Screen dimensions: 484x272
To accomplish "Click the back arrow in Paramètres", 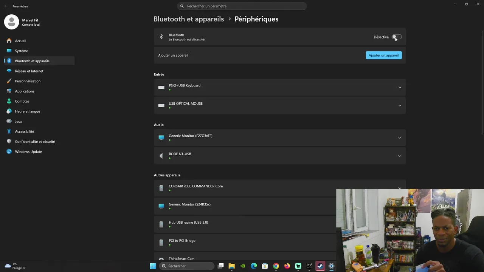I will pyautogui.click(x=6, y=6).
